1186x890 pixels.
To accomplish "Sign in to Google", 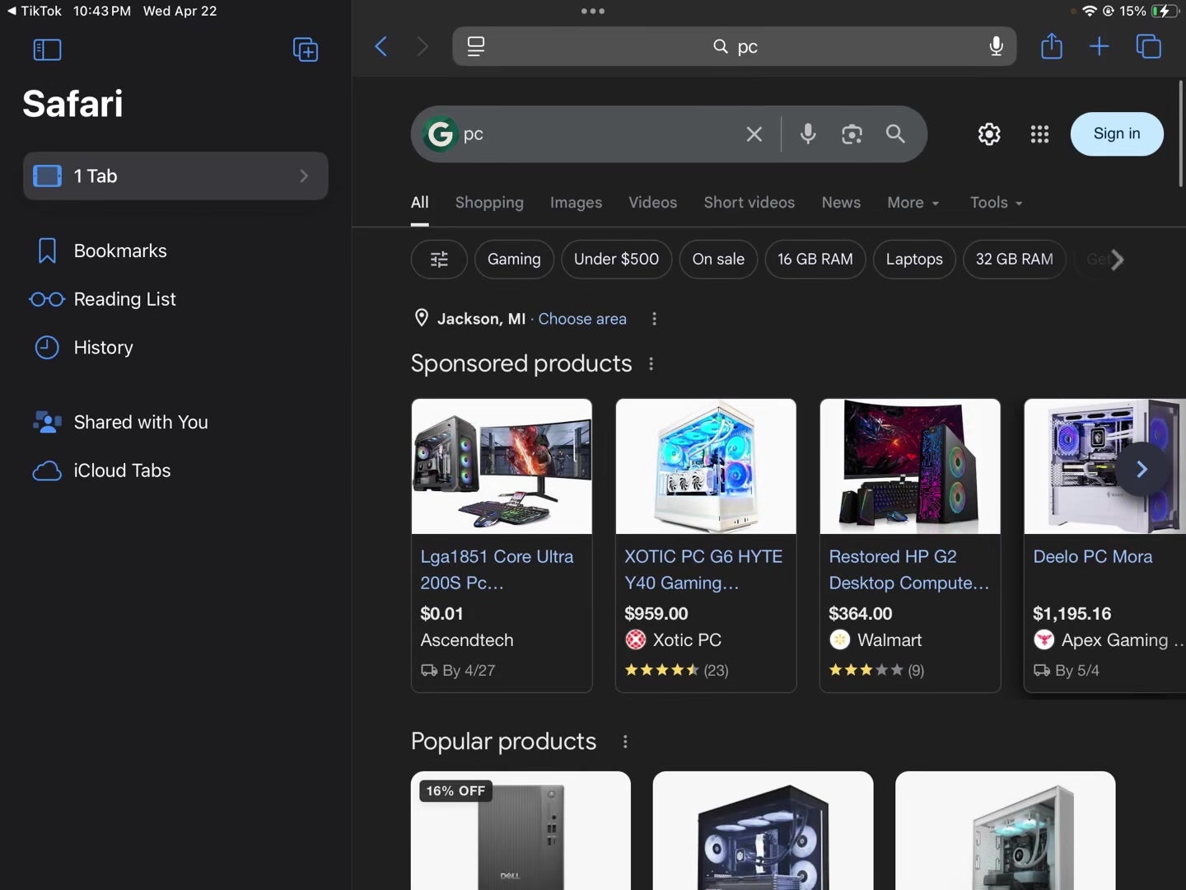I will pos(1117,133).
